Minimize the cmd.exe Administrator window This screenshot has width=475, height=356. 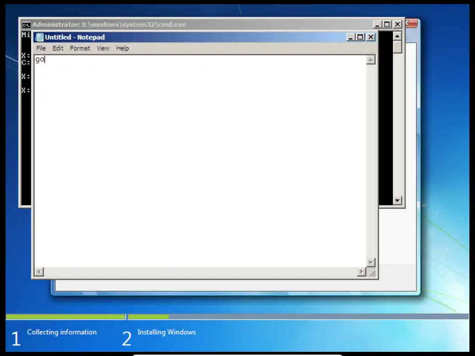377,24
